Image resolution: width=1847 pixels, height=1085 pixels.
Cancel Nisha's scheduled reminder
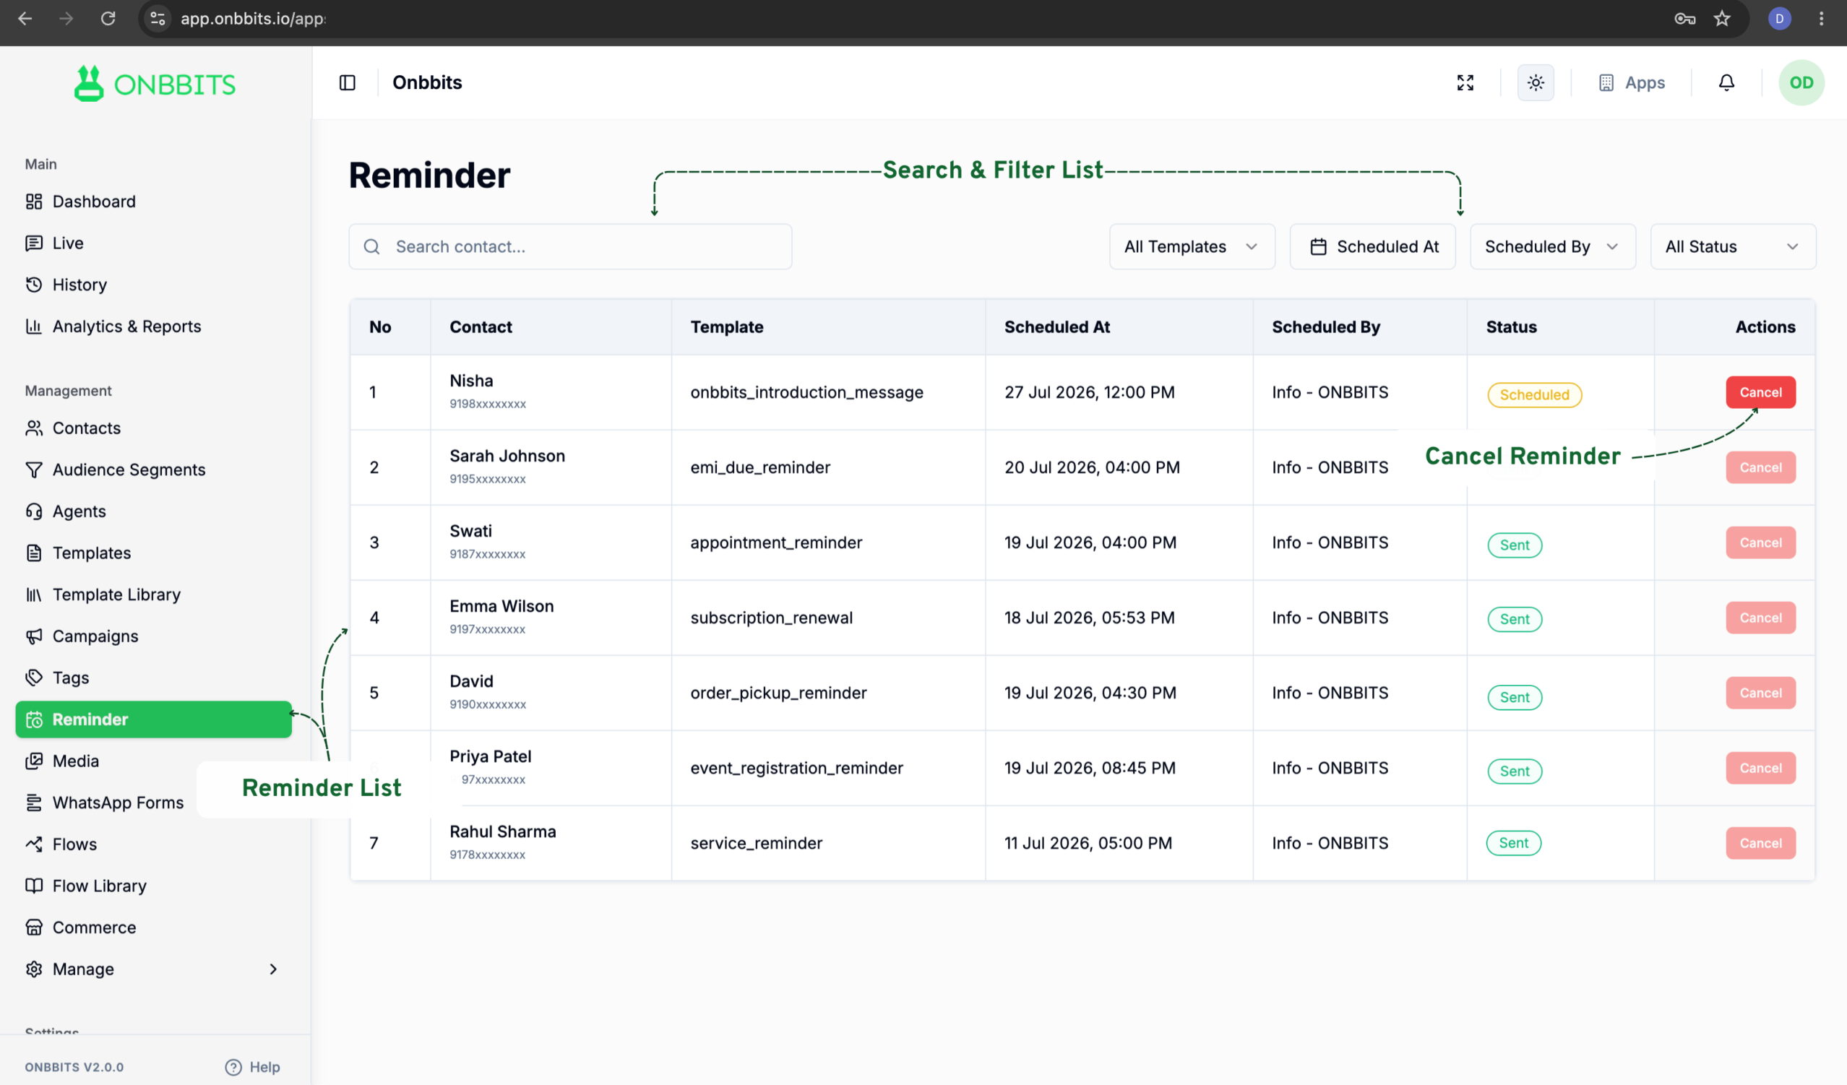(x=1760, y=392)
